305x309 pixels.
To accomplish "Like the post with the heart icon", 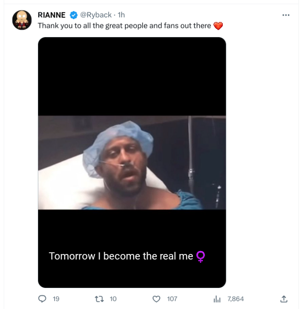I will [x=156, y=299].
